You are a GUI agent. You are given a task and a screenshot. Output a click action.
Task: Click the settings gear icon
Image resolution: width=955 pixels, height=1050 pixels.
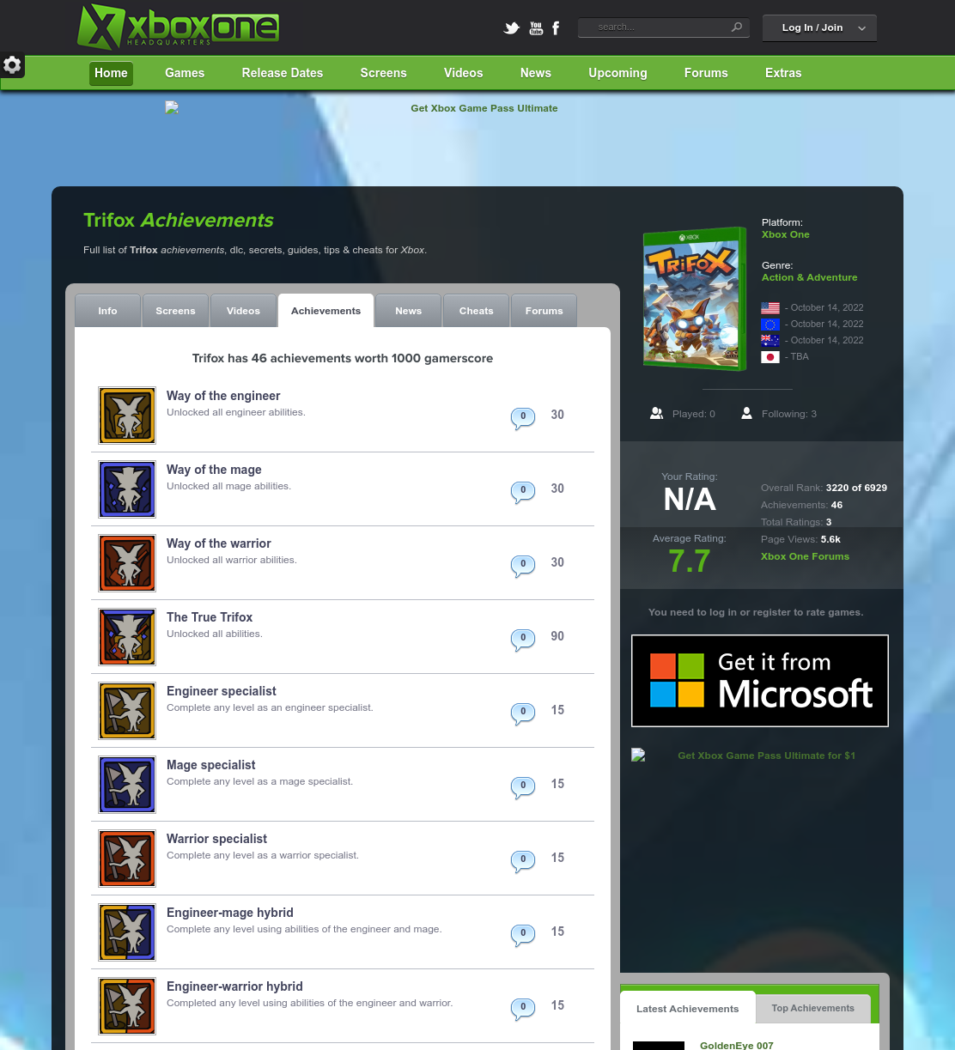tap(12, 64)
